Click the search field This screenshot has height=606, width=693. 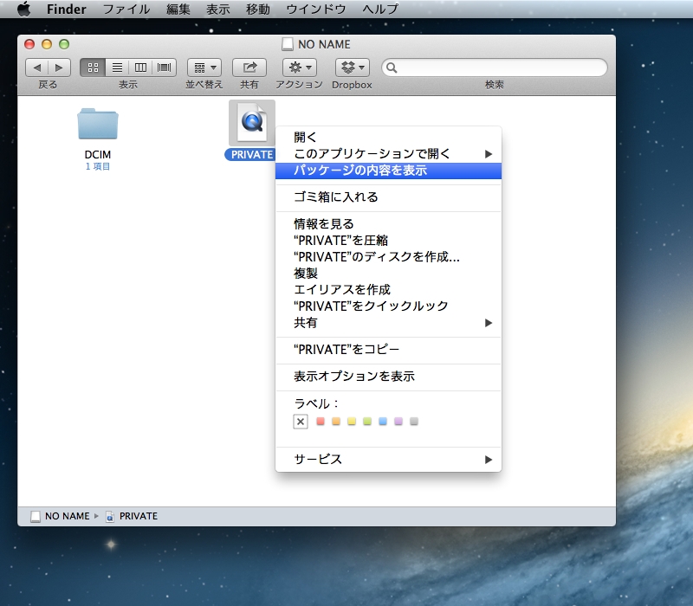(494, 68)
